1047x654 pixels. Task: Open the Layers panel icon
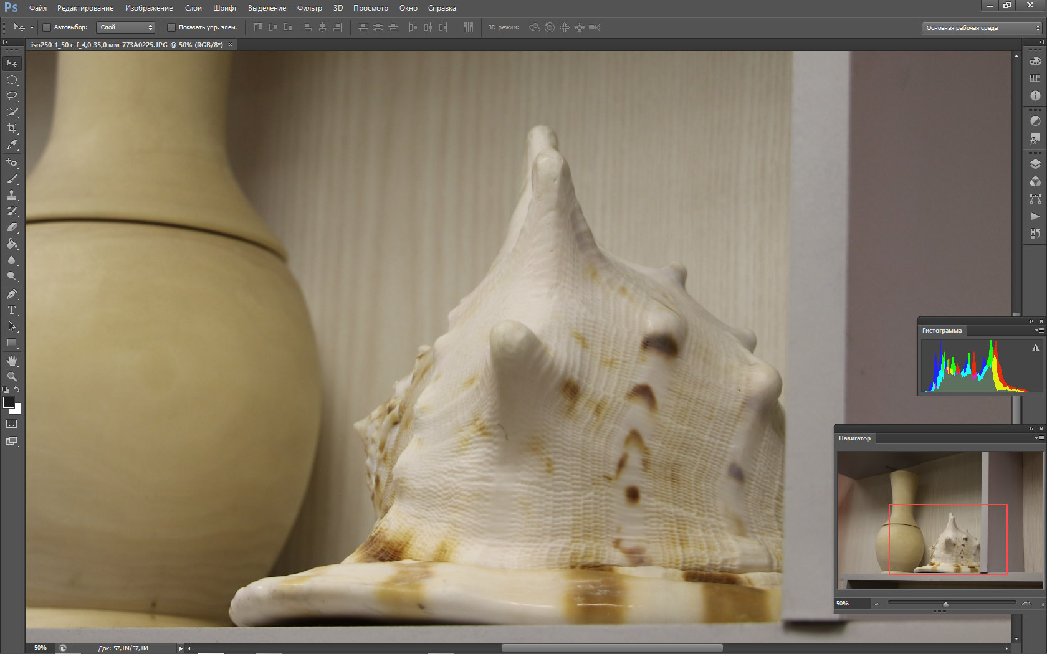coord(1035,164)
